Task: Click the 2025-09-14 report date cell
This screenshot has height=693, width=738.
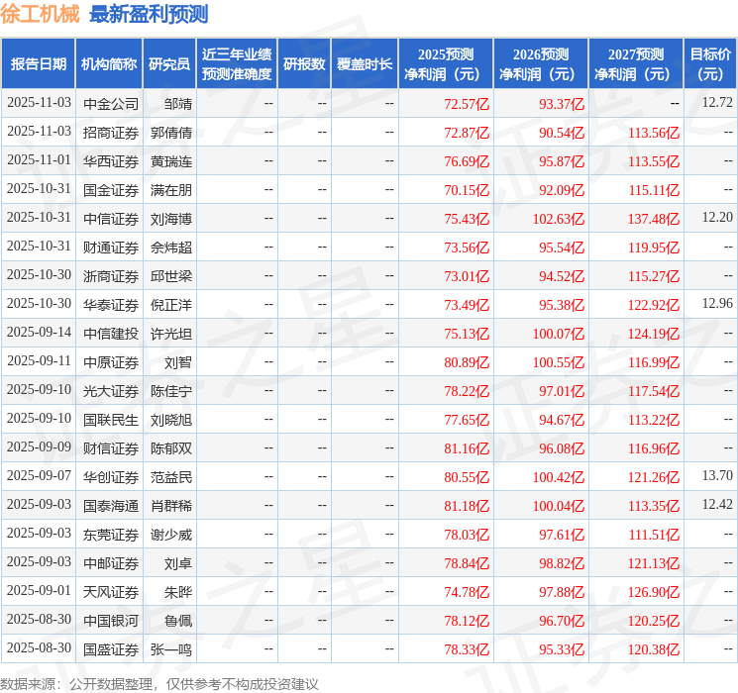Action: point(39,333)
